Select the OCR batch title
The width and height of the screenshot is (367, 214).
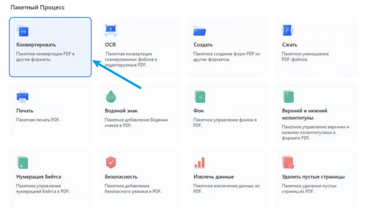(111, 45)
